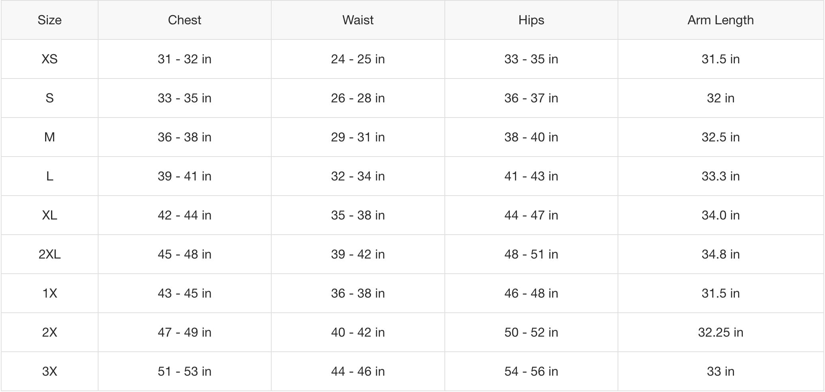Click the Arm Length column header

point(720,20)
